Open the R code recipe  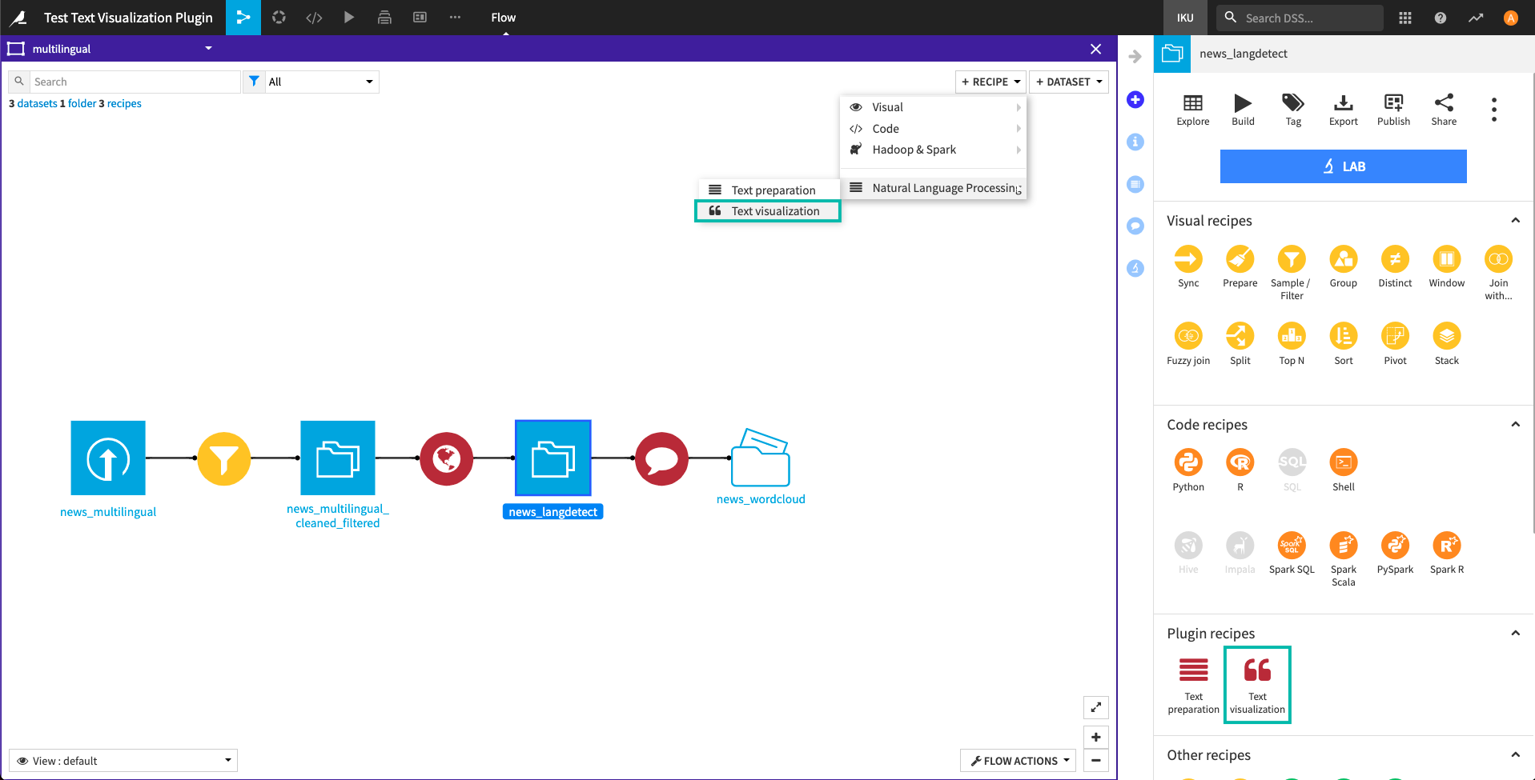[1240, 463]
